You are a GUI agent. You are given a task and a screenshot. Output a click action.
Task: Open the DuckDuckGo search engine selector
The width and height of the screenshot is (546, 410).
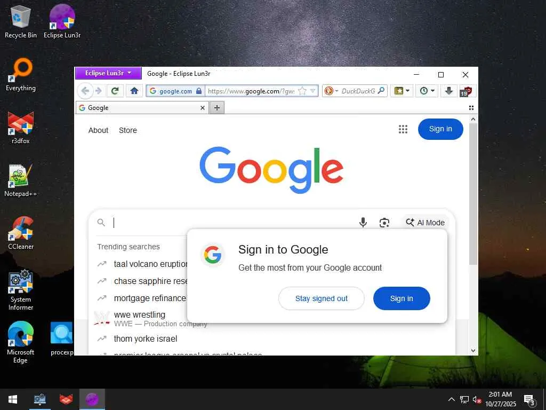pyautogui.click(x=331, y=91)
